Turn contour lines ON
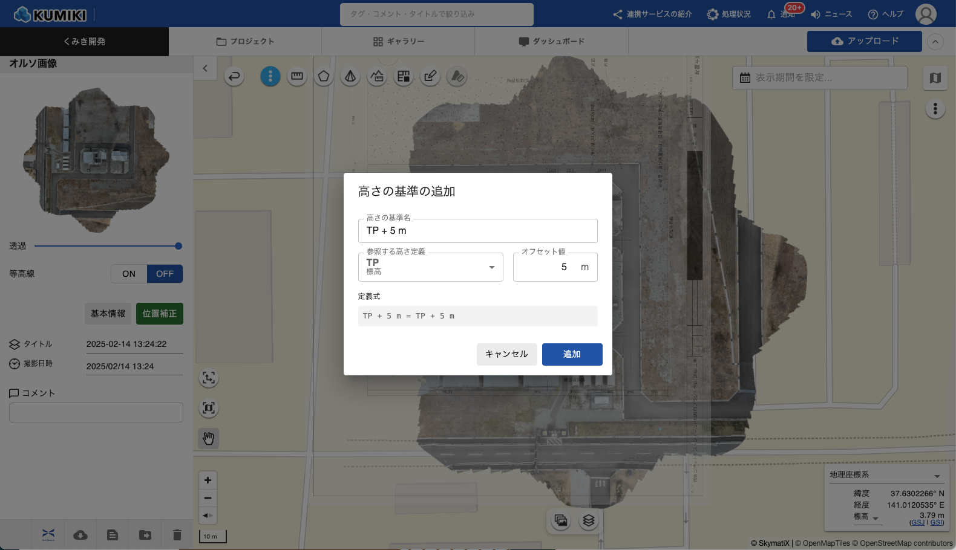The image size is (956, 550). coord(129,274)
